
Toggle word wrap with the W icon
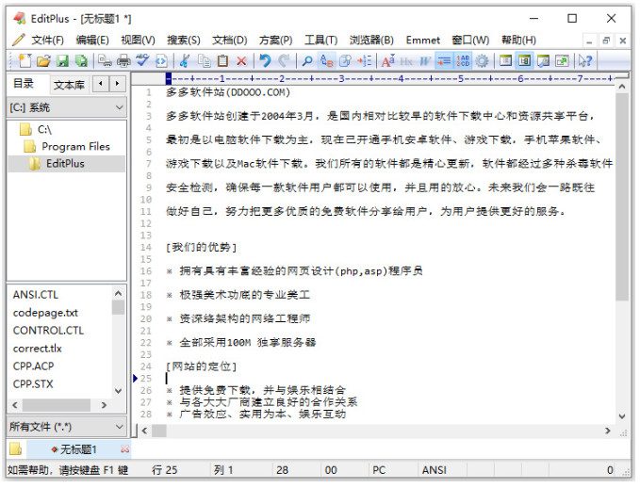(x=425, y=61)
